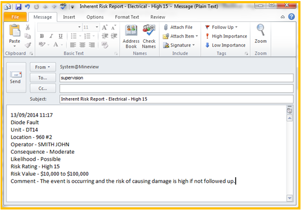Screen dimensions: 301x210
Task: Switch to the Message tab
Action: [x=42, y=17]
